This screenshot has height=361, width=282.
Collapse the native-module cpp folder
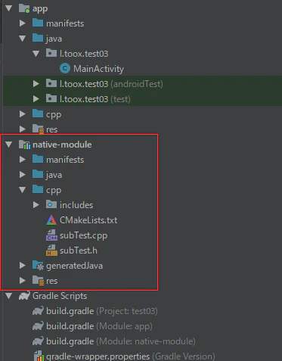coord(23,190)
